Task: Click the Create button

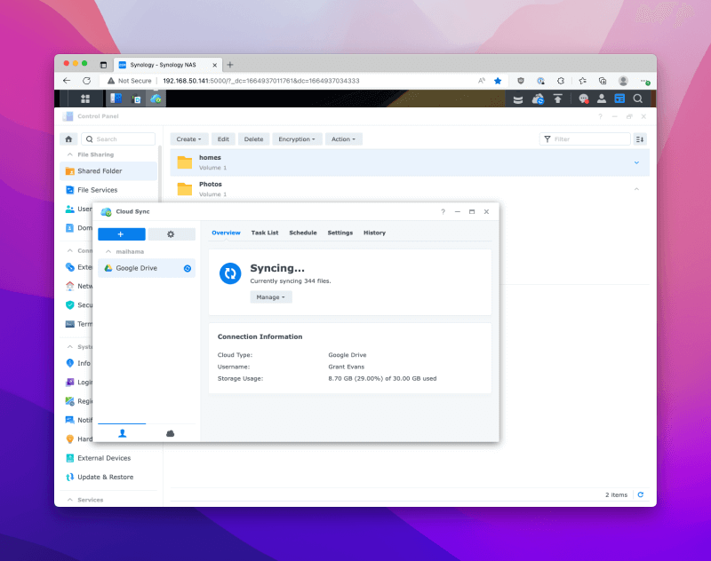Action: coord(188,138)
